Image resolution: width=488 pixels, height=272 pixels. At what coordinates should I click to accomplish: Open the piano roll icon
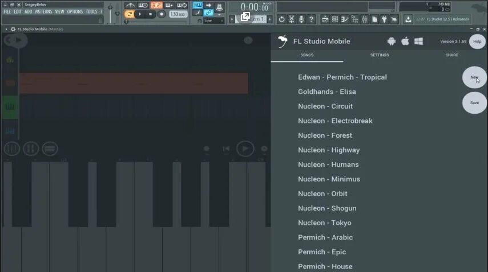point(345,19)
